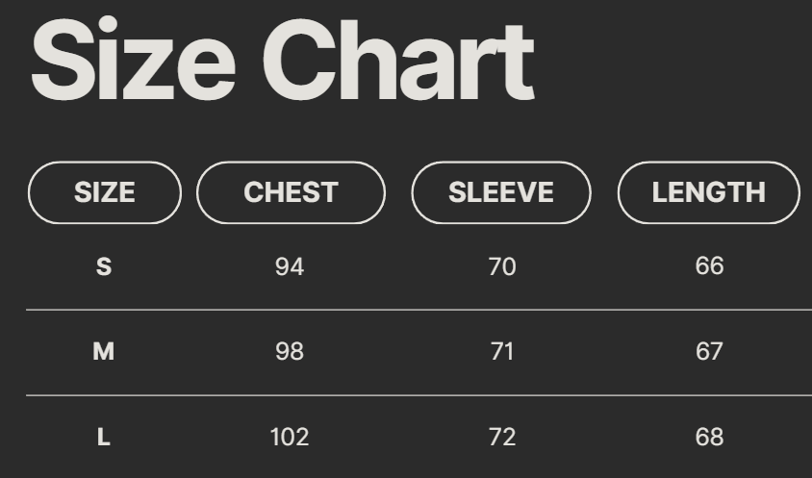Click sleeve value 71 for size M
The width and height of the screenshot is (812, 478).
click(502, 352)
